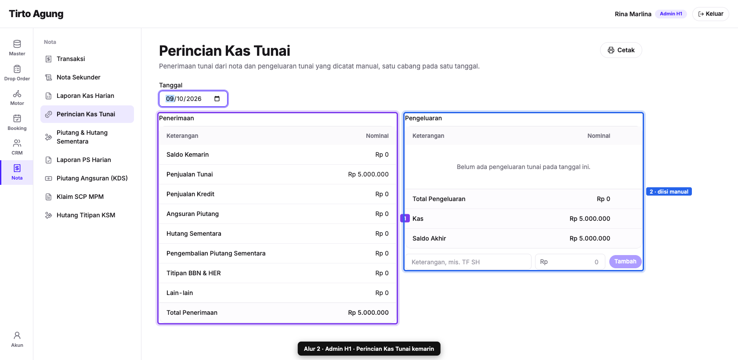The image size is (738, 360).
Task: Focus the Keterangan expense description field
Action: pos(468,262)
